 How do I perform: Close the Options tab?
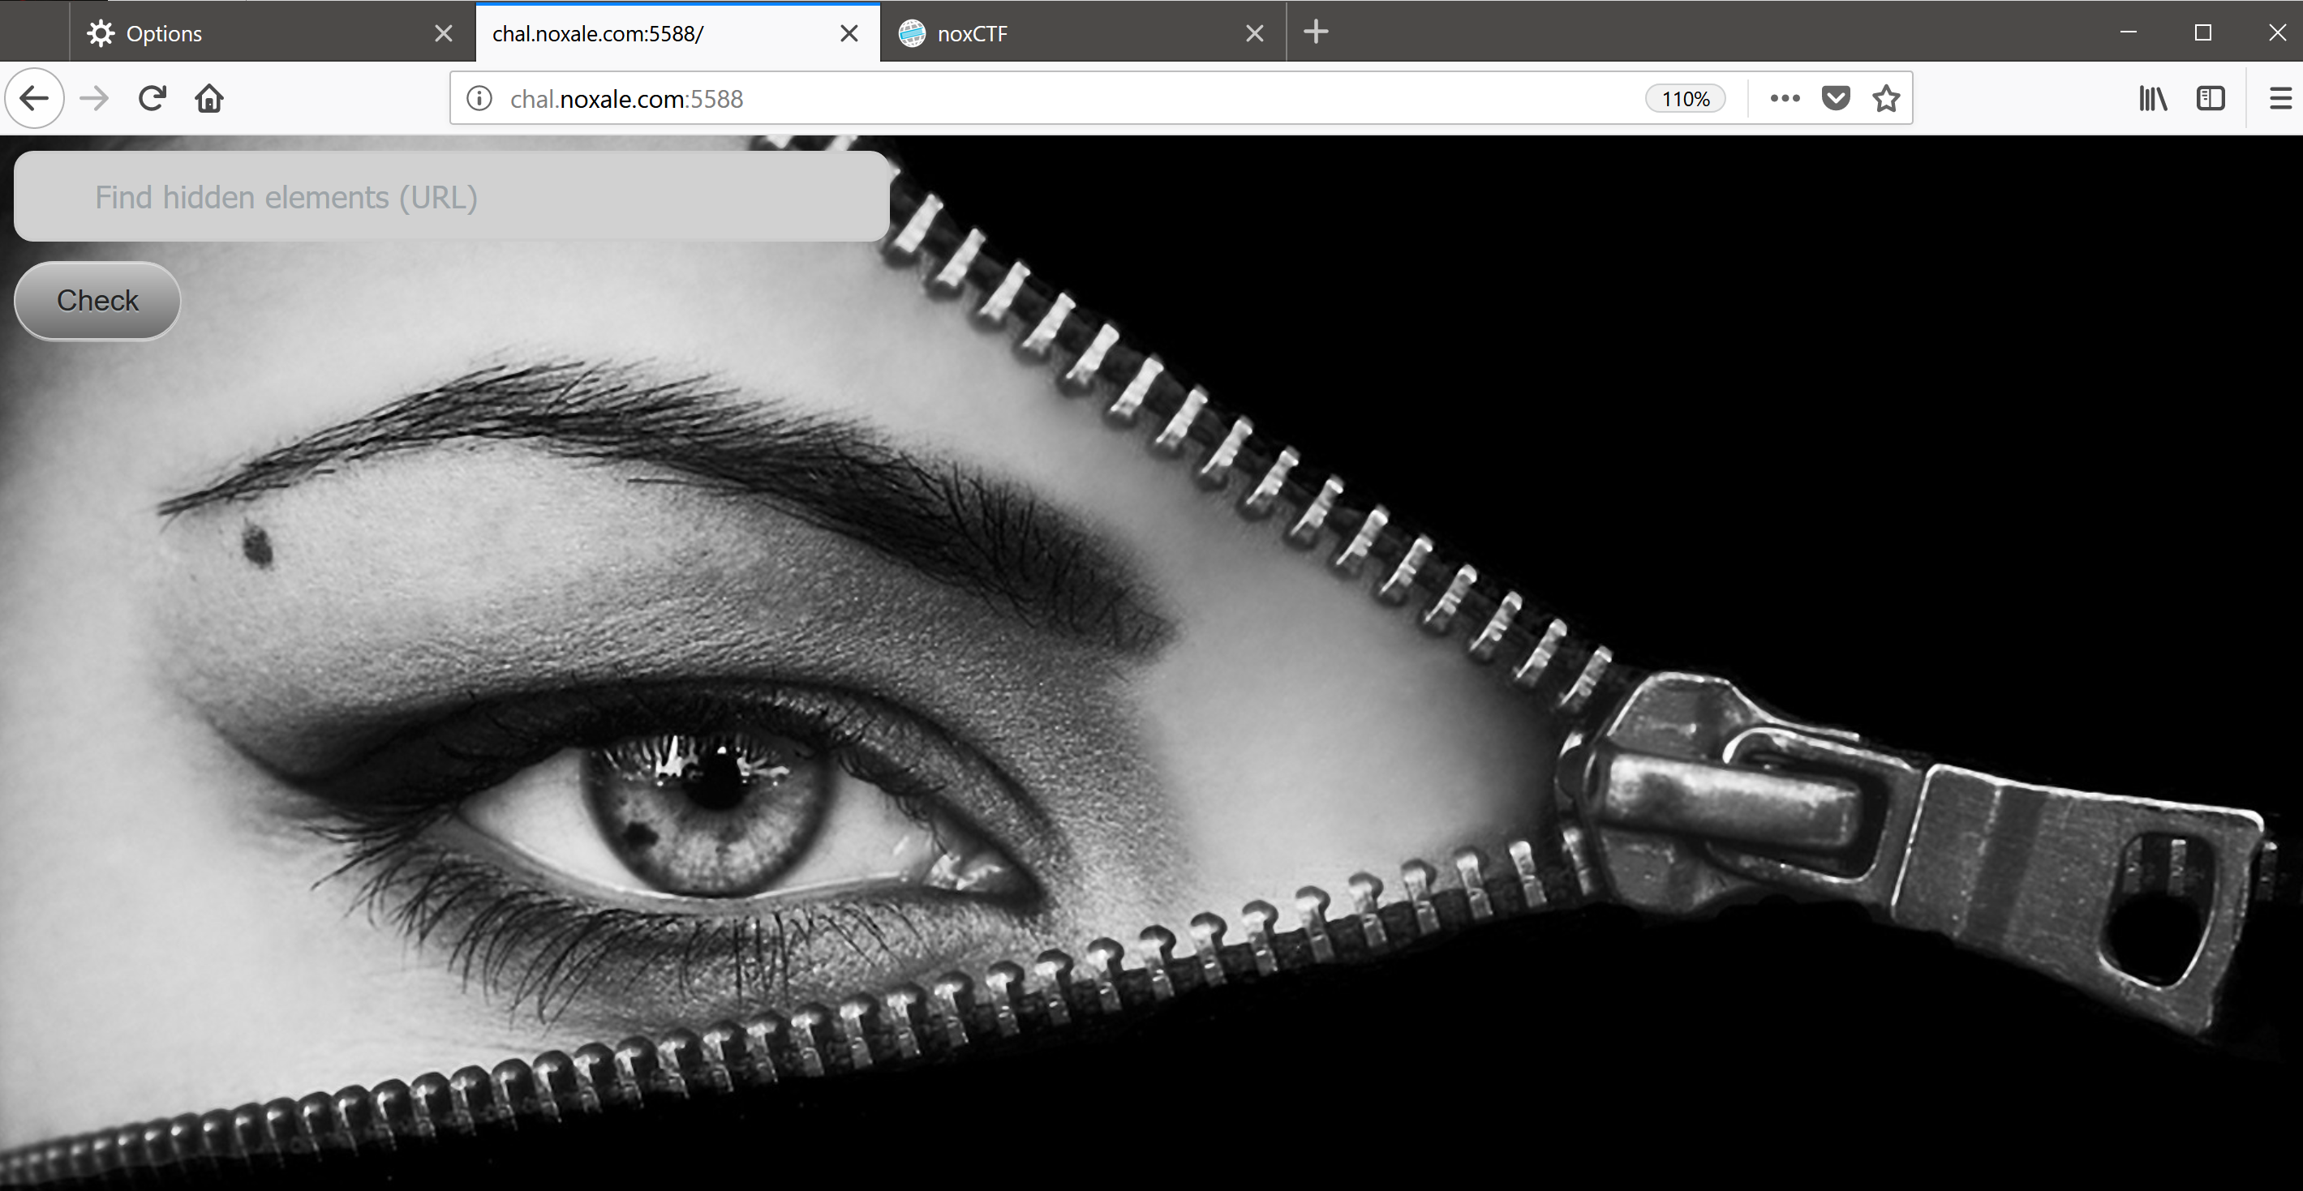444,34
